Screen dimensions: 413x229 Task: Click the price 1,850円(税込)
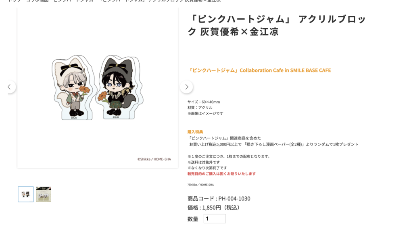tap(214, 208)
